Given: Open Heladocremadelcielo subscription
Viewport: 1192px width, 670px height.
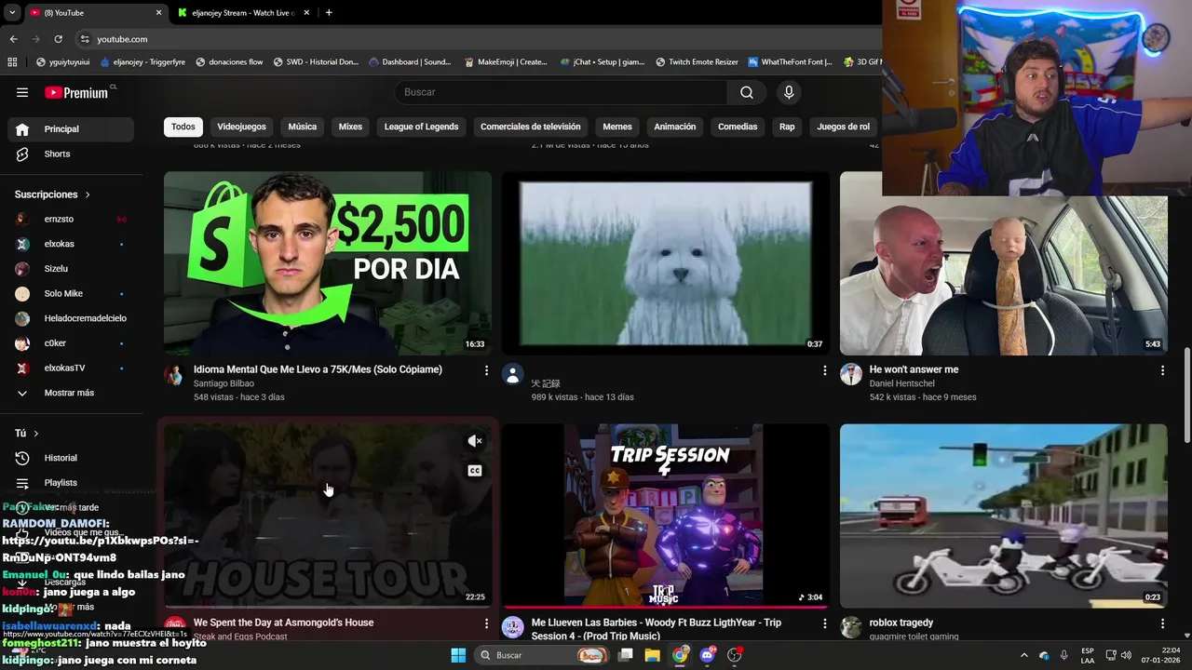Looking at the screenshot, I should (71, 318).
